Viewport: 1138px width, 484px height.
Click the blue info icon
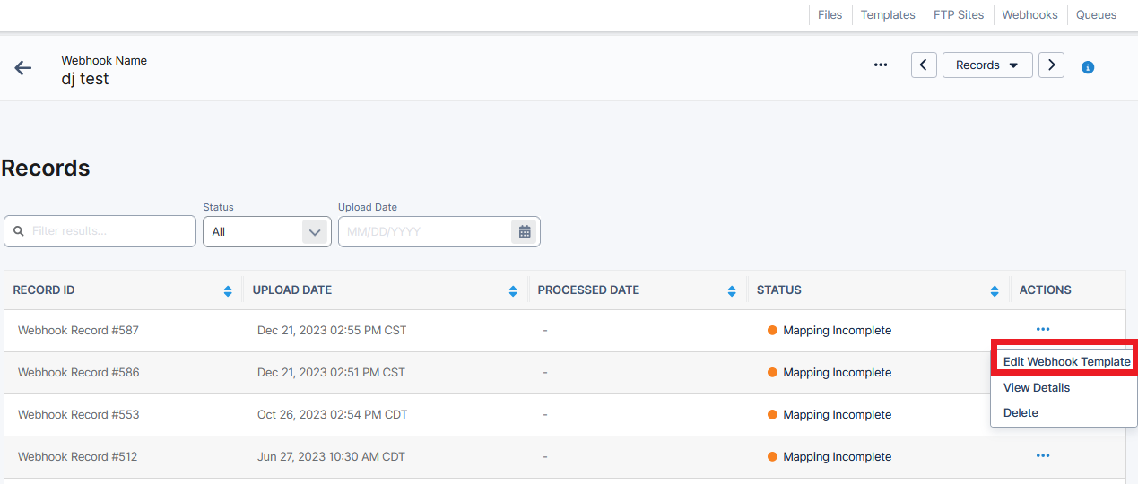click(1087, 67)
